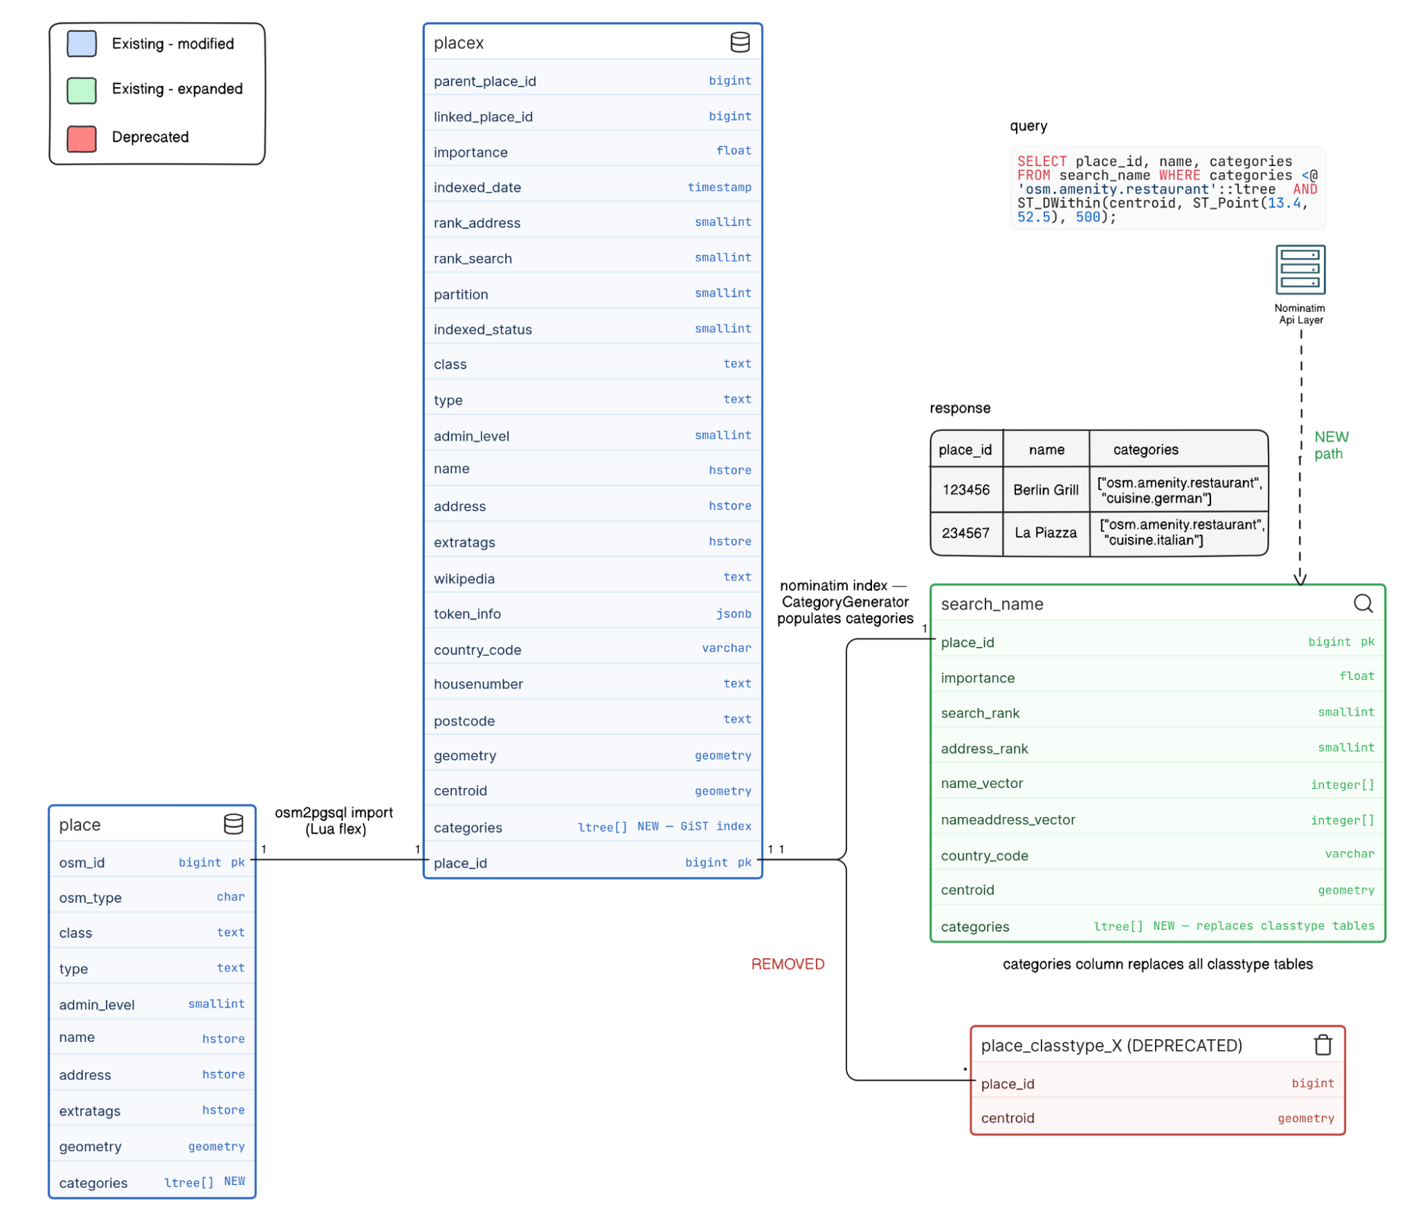The image size is (1409, 1230).
Task: Select the green 'Existing - expanded' legend swatch
Action: tap(82, 90)
